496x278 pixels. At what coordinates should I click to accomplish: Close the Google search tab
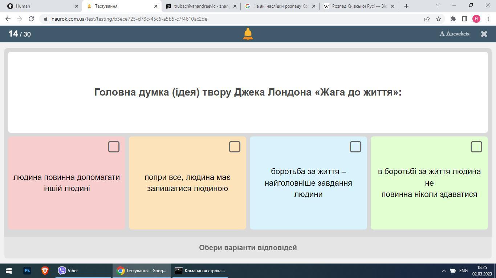click(x=314, y=6)
